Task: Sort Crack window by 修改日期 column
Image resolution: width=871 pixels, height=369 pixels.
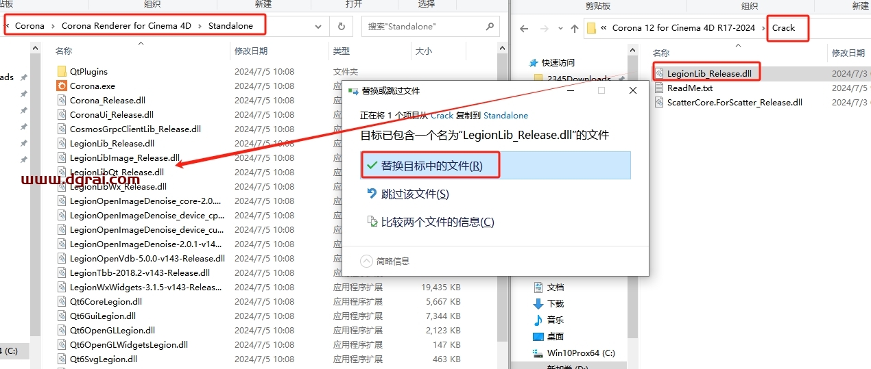Action: pos(848,53)
